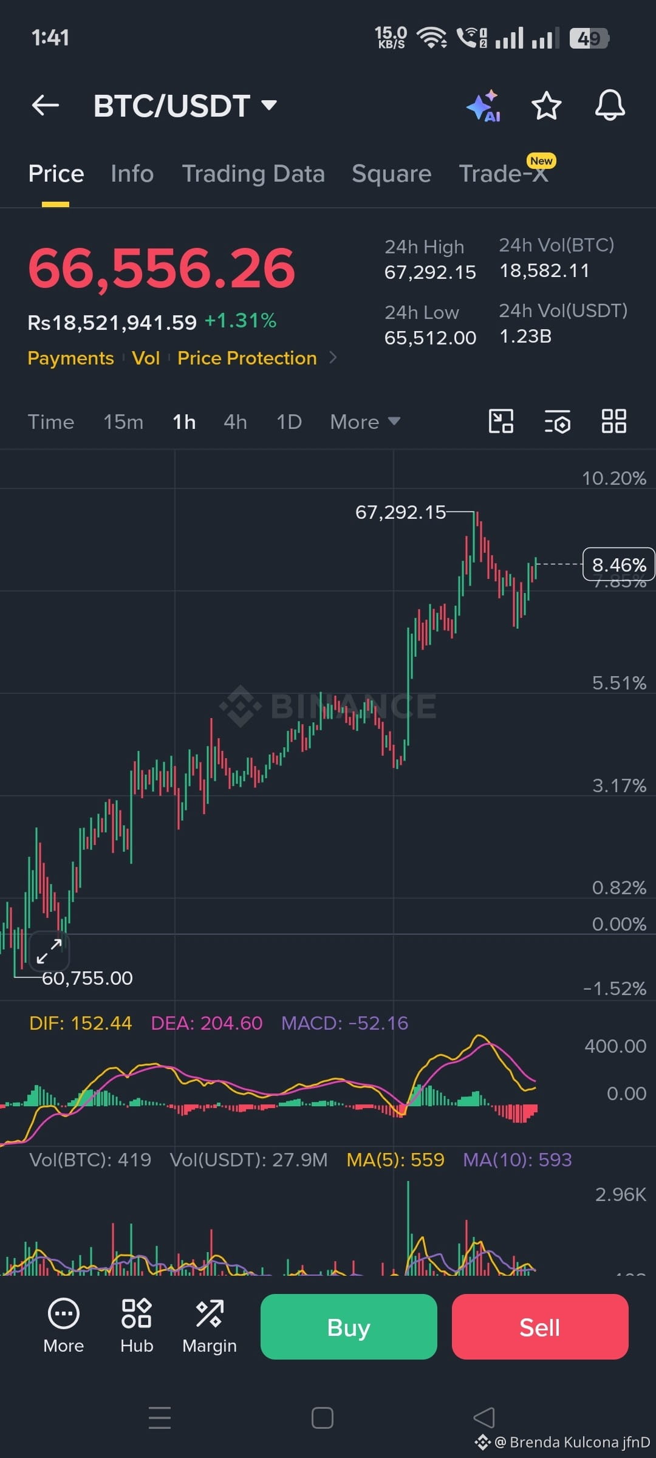Select the 15m interval
The image size is (656, 1458).
click(123, 422)
